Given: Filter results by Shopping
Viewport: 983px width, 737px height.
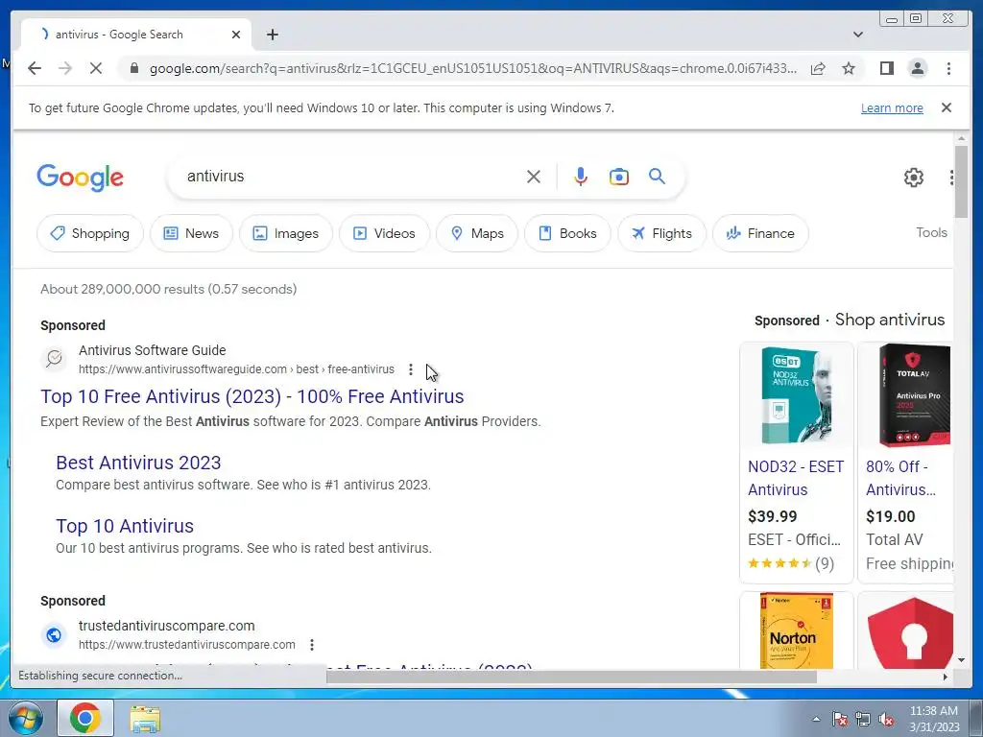Looking at the screenshot, I should (x=89, y=233).
